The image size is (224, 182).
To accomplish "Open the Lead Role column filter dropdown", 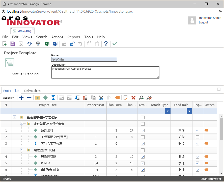I will point(189,111).
